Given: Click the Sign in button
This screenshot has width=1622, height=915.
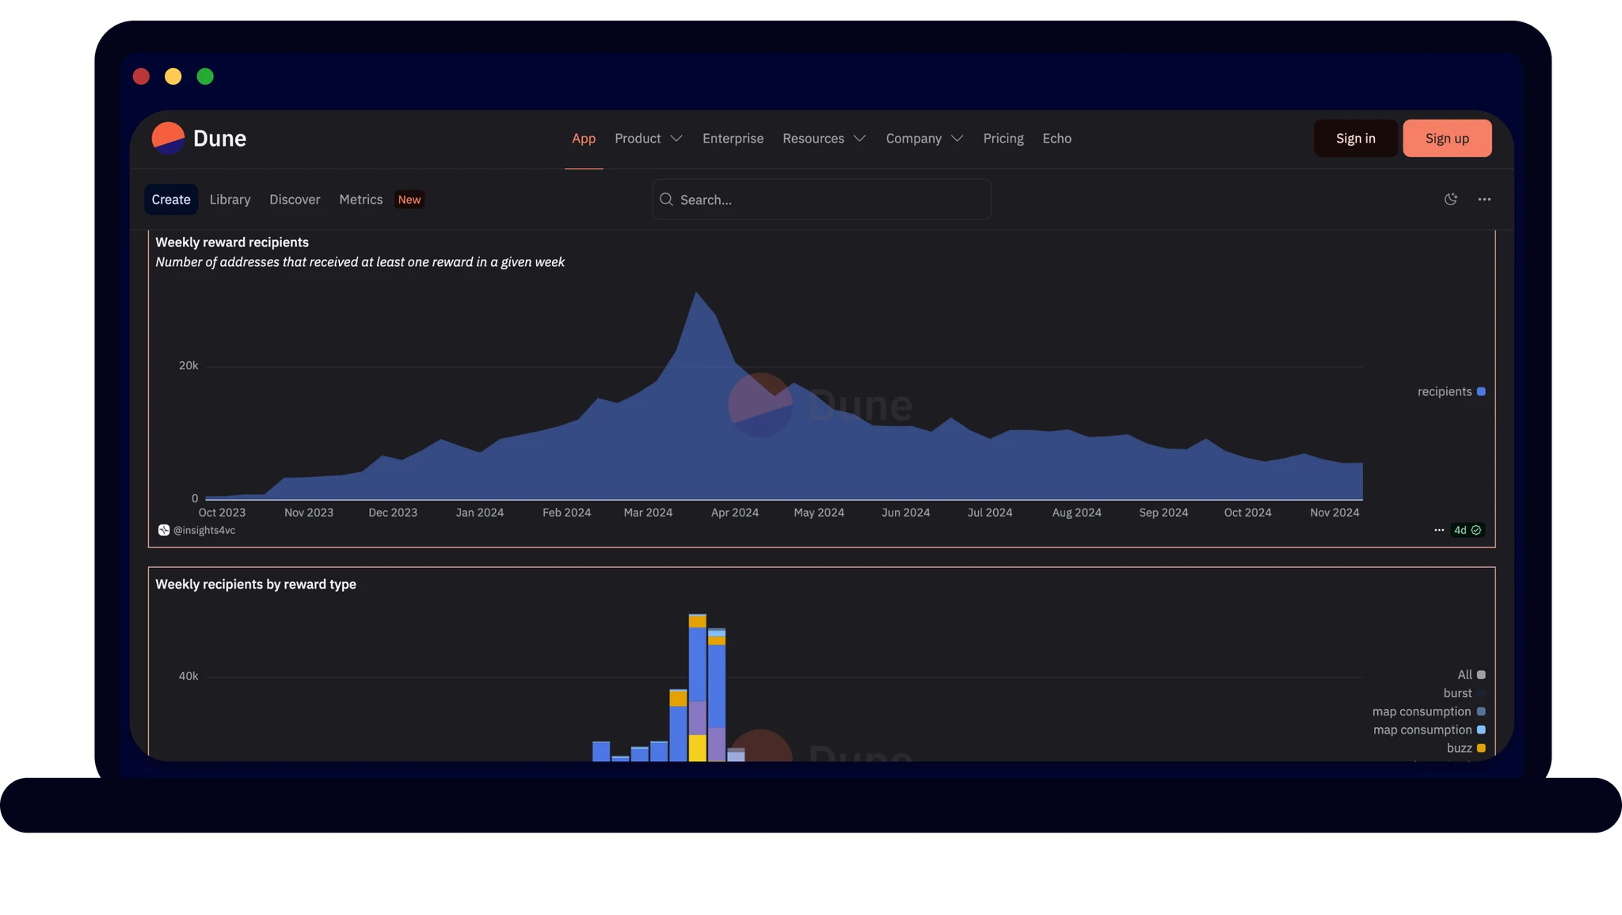Looking at the screenshot, I should pos(1355,138).
